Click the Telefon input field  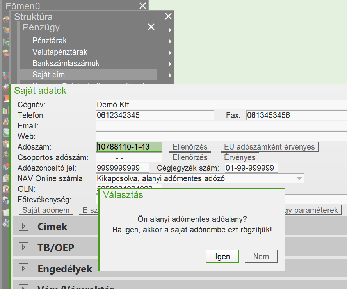point(155,115)
